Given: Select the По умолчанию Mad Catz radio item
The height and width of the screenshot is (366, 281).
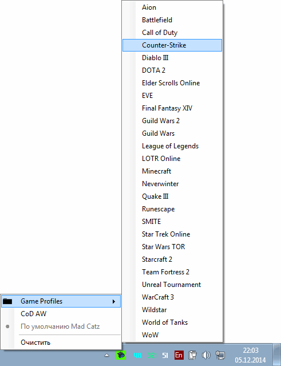Looking at the screenshot, I should pos(61,326).
